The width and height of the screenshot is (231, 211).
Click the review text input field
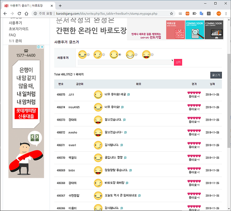pos(125,62)
